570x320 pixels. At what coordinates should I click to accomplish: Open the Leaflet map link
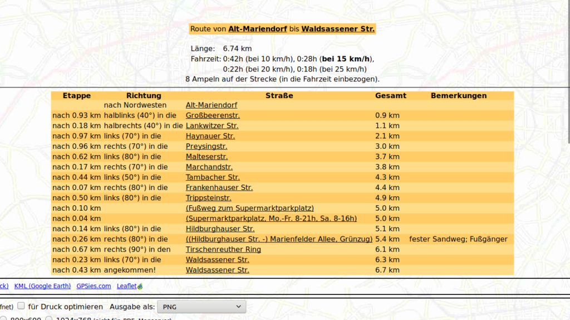pos(126,286)
